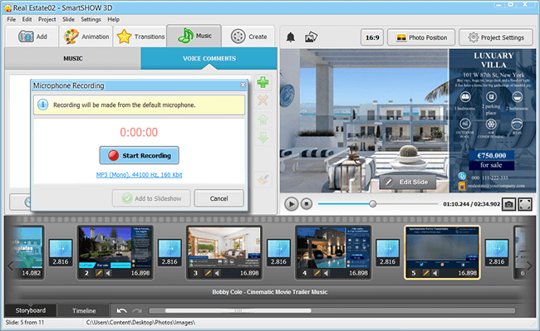Click the sound icon on slide 5

[x=435, y=273]
